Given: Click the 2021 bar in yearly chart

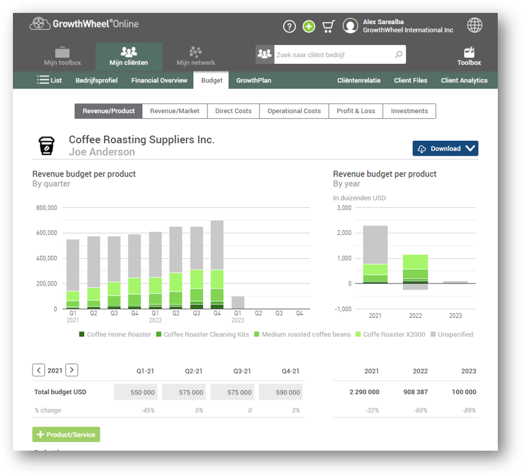Looking at the screenshot, I should 375,255.
